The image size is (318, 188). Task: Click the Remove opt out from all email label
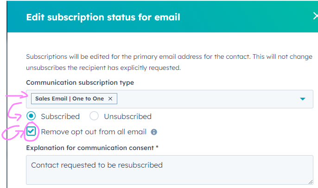[94, 132]
